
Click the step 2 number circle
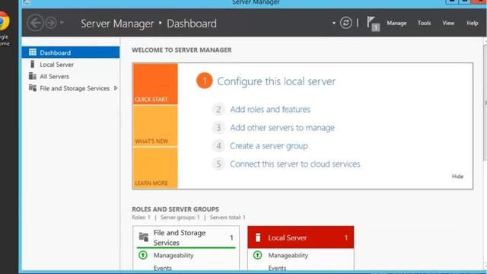tap(218, 110)
